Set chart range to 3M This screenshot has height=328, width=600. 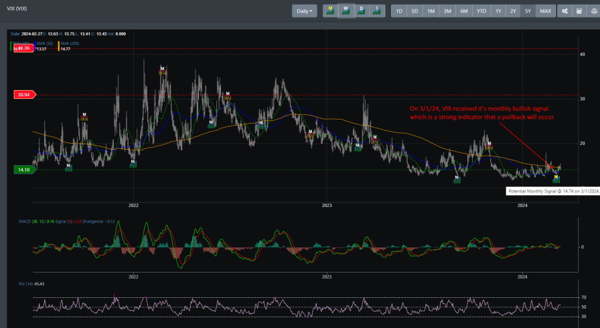point(447,11)
